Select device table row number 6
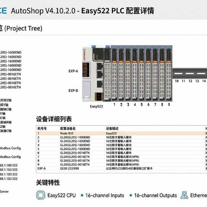Viewport: 207px width, 207px height. [x=121, y=153]
